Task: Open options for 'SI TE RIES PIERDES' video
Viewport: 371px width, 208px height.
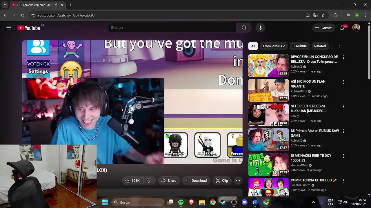Action: (343, 107)
